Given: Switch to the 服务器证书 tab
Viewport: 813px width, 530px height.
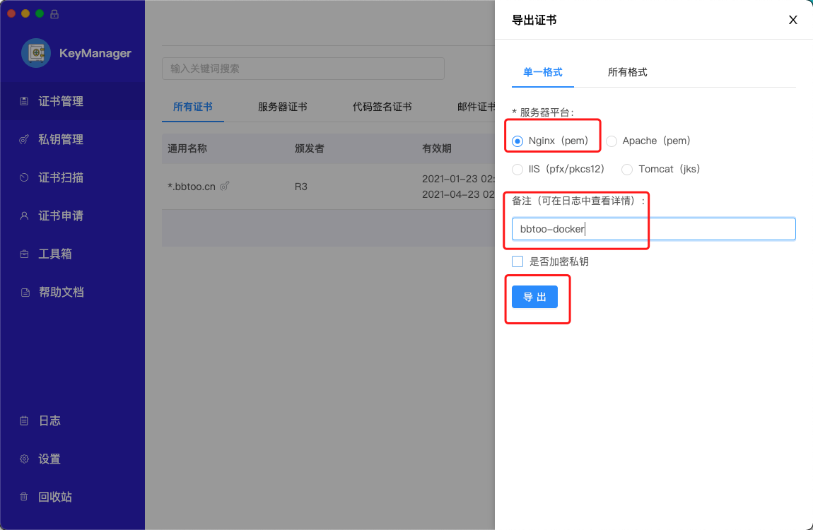Looking at the screenshot, I should pyautogui.click(x=282, y=107).
